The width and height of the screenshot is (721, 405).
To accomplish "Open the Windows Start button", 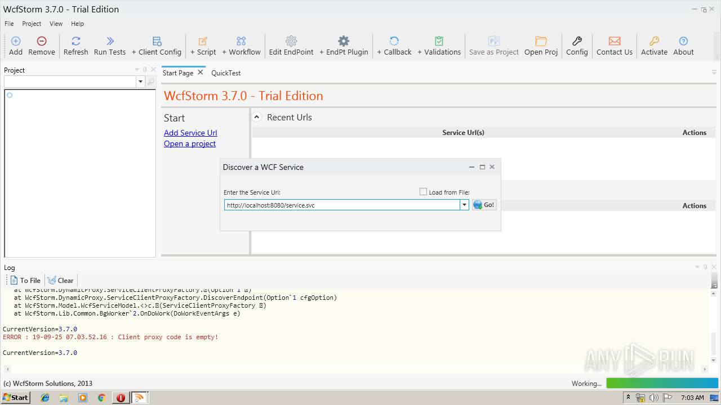I will point(16,397).
